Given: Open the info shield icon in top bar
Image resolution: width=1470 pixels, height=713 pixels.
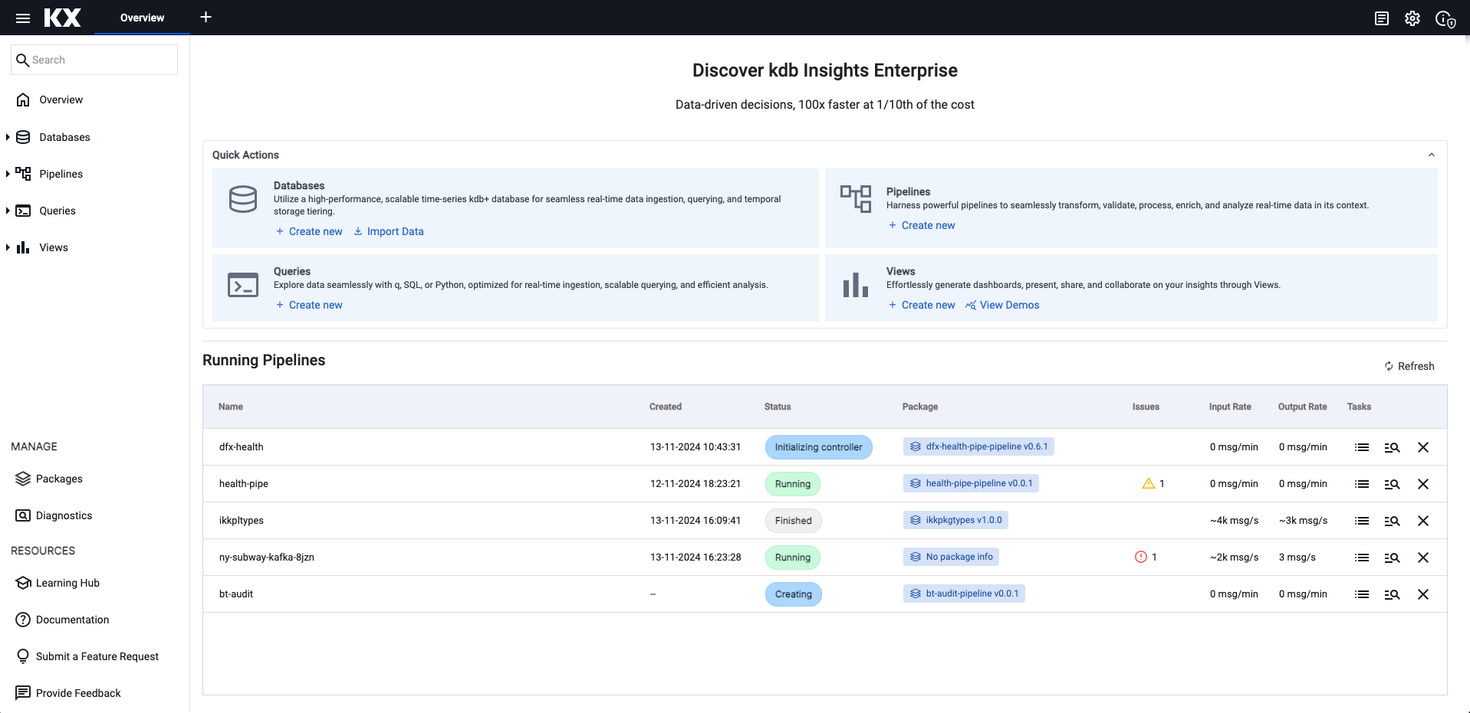Looking at the screenshot, I should (x=1445, y=19).
